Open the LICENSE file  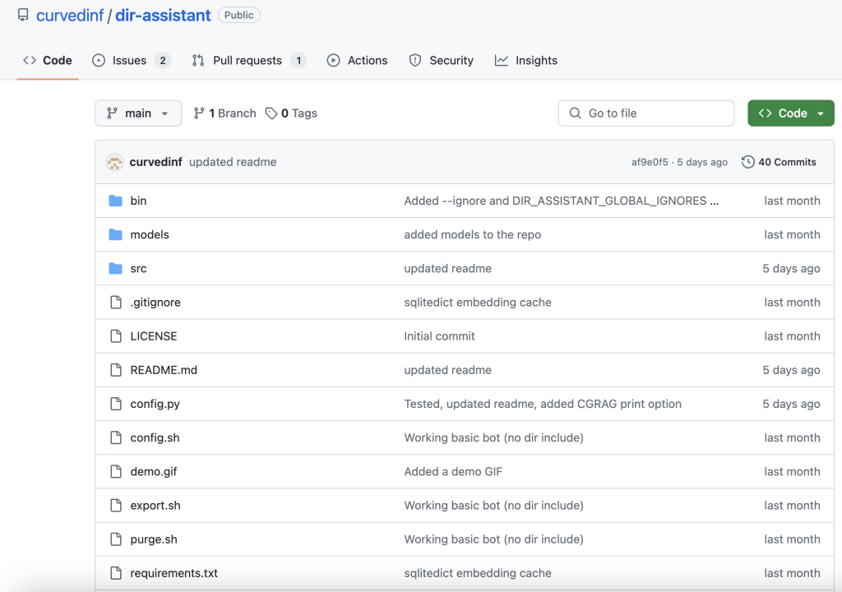pos(154,336)
